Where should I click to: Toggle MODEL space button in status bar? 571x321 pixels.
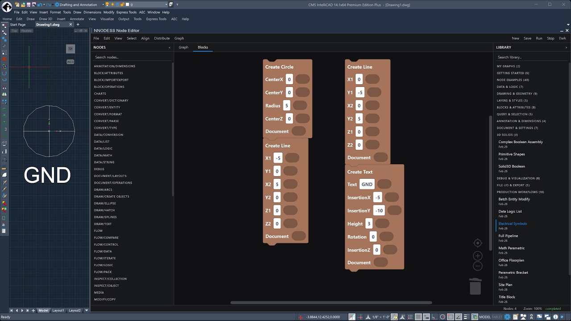pos(484,317)
